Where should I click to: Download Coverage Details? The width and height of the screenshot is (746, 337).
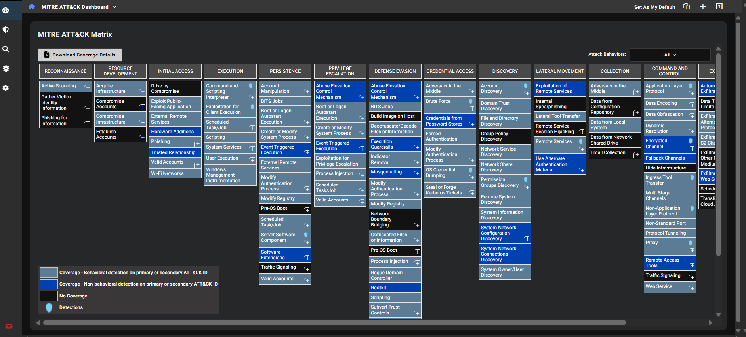click(x=80, y=55)
